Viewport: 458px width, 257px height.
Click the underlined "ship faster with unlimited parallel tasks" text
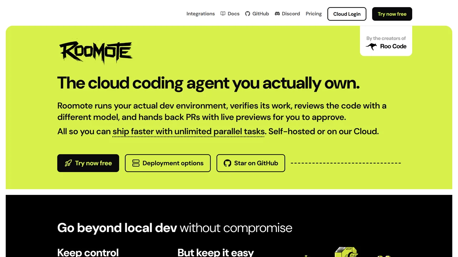189,131
